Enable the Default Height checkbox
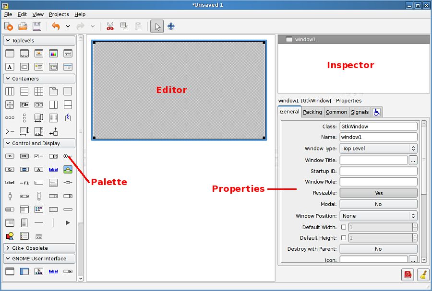Image resolution: width=432 pixels, height=291 pixels. (343, 238)
